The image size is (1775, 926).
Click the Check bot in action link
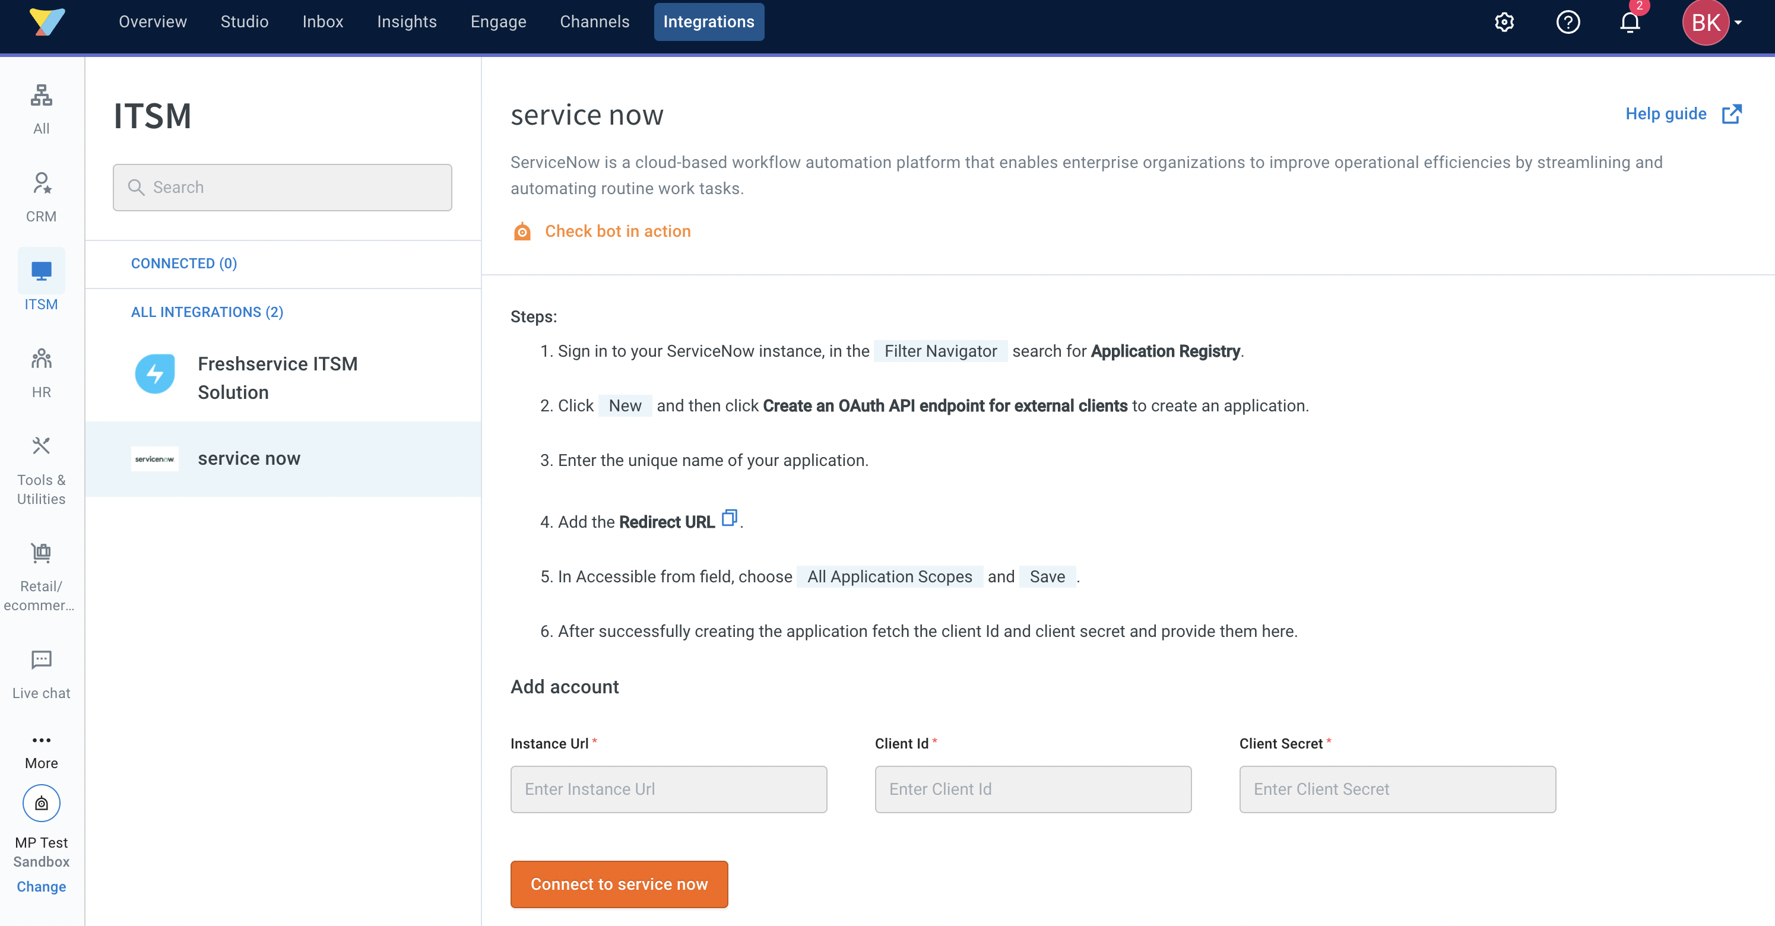[x=617, y=231]
